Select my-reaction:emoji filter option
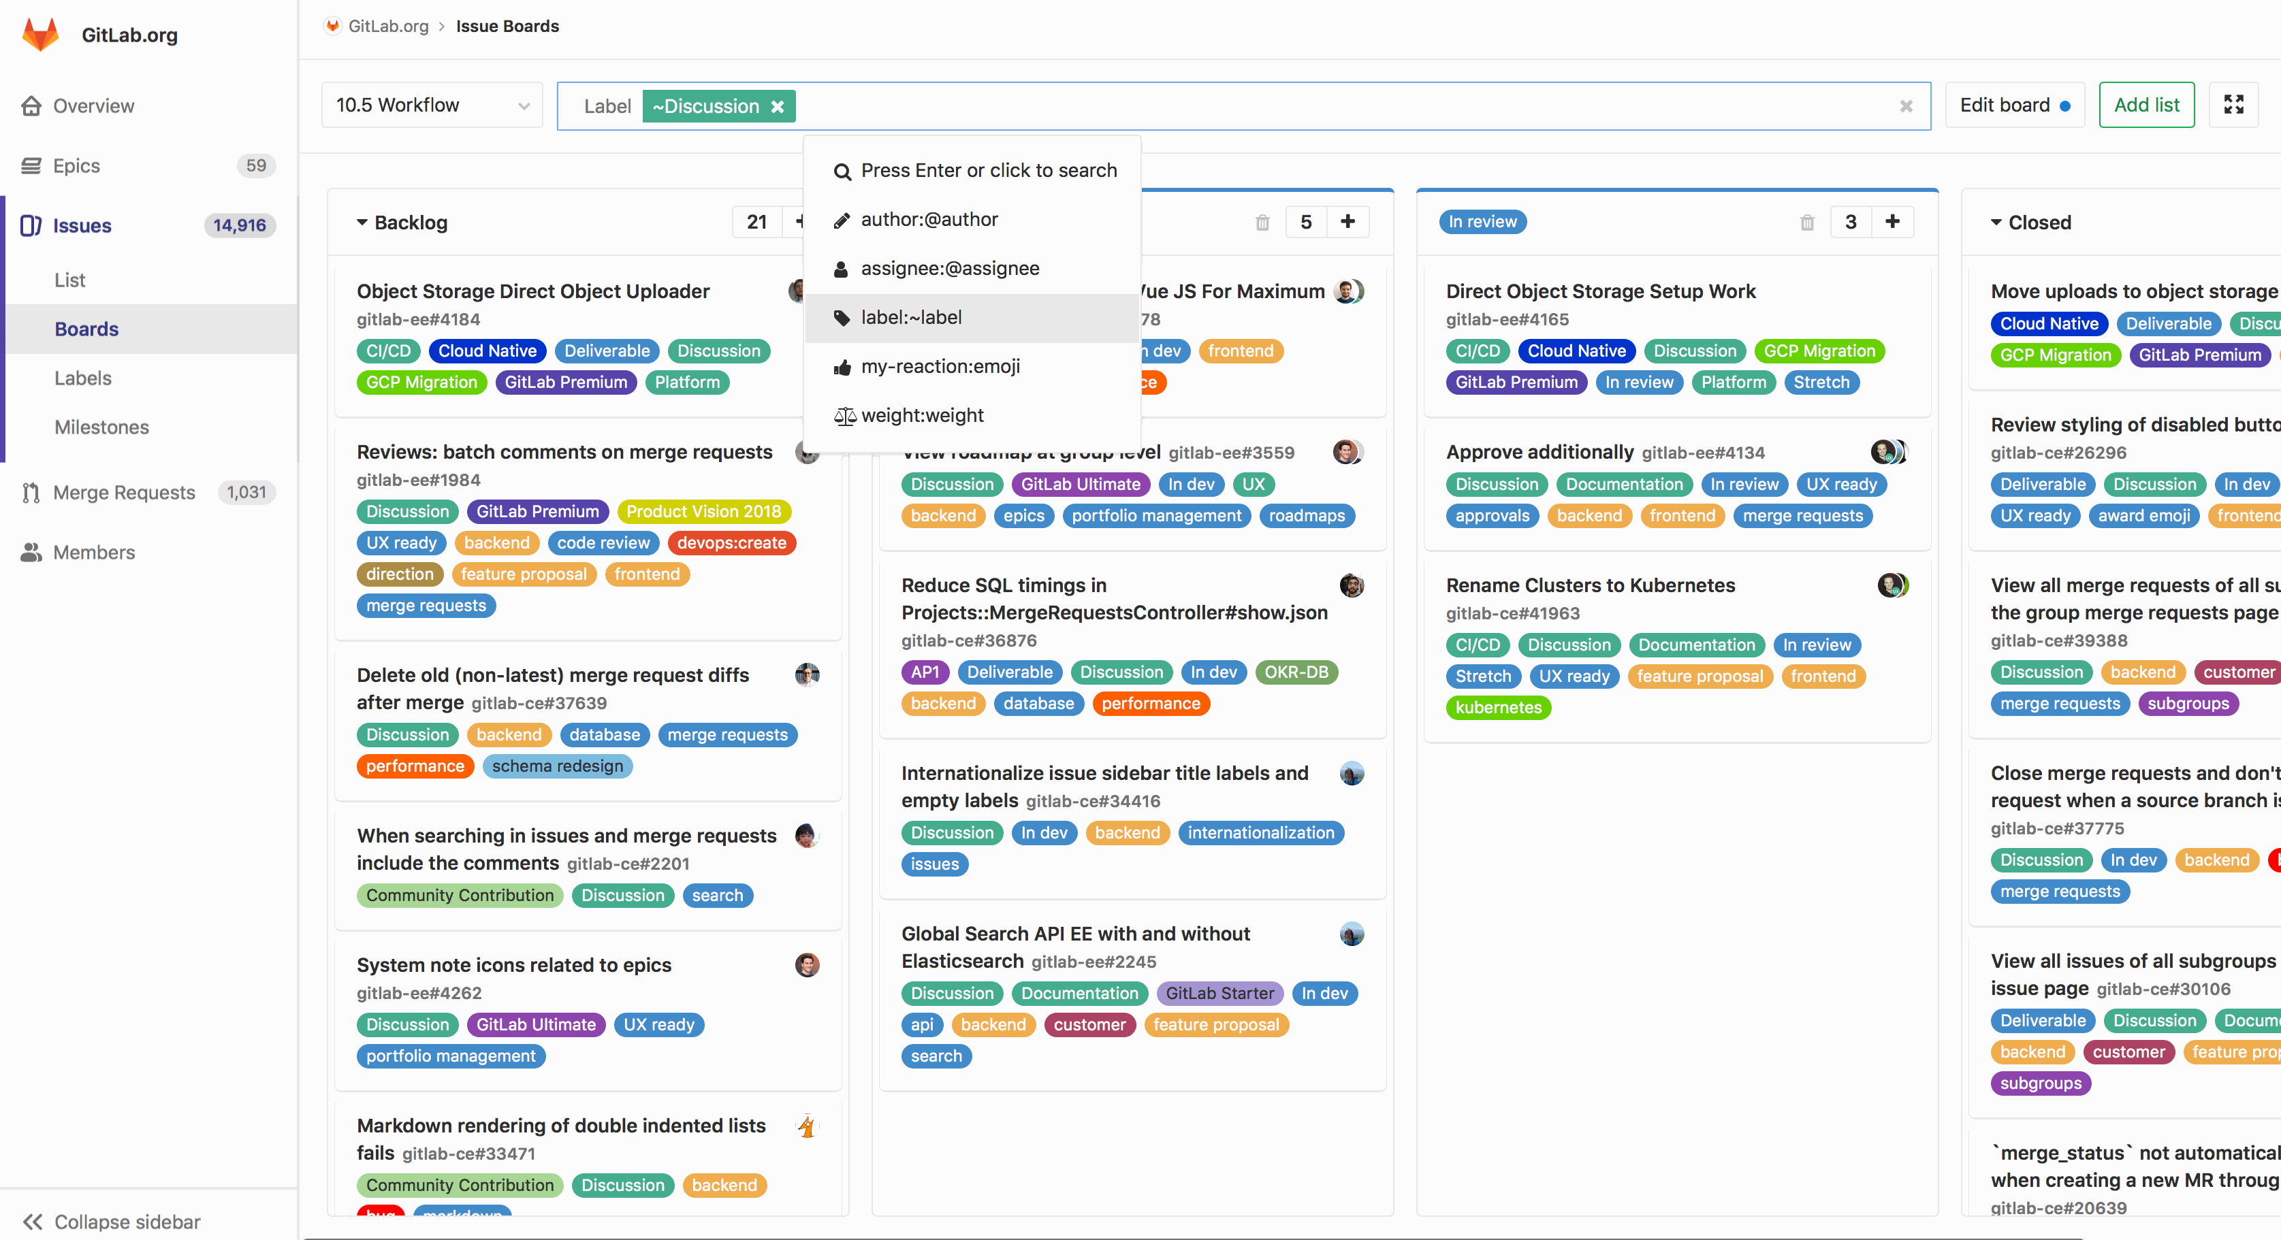This screenshot has width=2281, height=1240. point(972,366)
